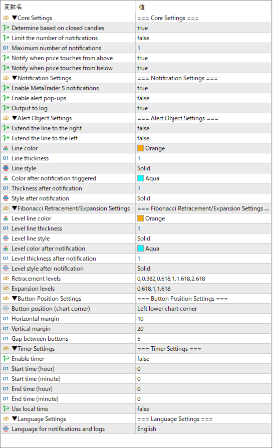Click the integer icon beside Maximum number of notifications
This screenshot has width=273, height=448.
tap(6, 48)
